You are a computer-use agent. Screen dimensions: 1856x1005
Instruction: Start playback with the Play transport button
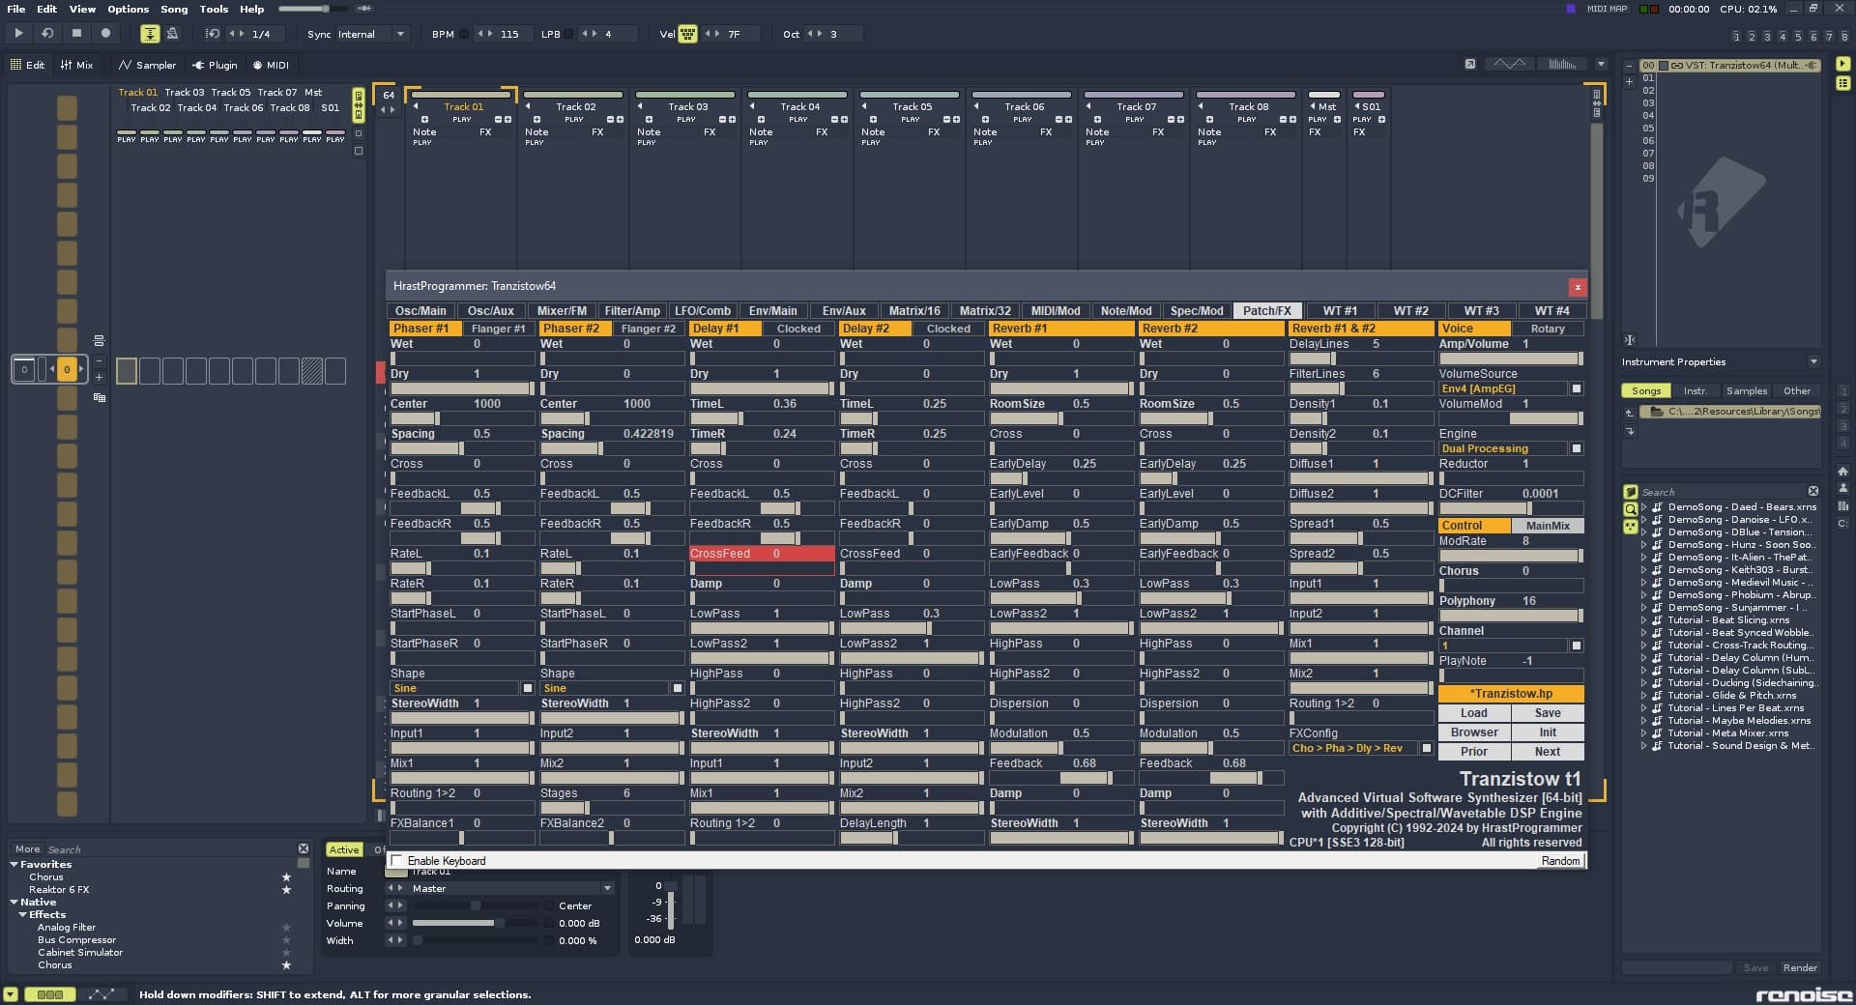tap(18, 34)
